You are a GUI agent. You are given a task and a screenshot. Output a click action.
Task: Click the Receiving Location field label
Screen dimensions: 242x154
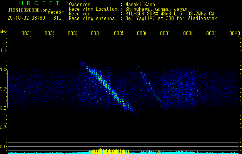(93, 9)
